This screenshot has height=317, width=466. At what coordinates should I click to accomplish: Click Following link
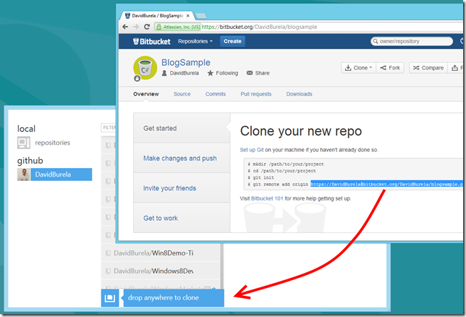(x=226, y=73)
